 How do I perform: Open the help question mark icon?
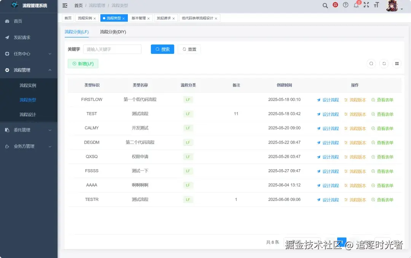click(346, 5)
